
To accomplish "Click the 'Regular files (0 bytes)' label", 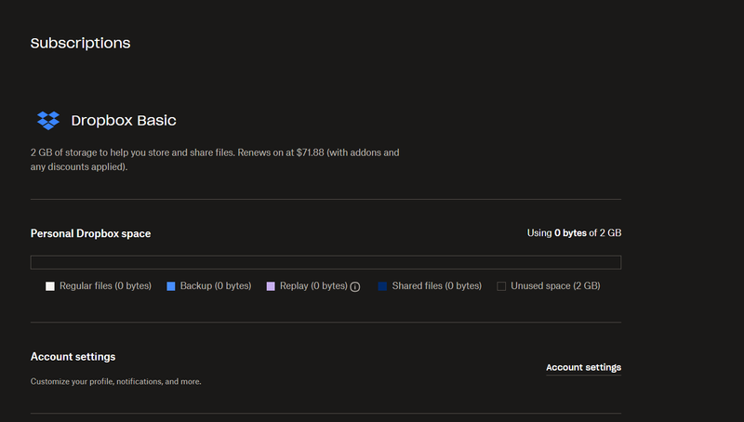I will pyautogui.click(x=105, y=286).
